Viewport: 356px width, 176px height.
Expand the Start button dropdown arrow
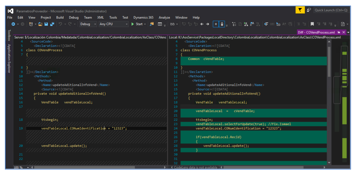tap(145, 24)
